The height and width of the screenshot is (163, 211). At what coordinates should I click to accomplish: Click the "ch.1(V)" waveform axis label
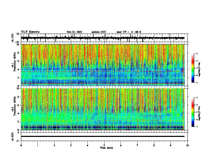13,38
